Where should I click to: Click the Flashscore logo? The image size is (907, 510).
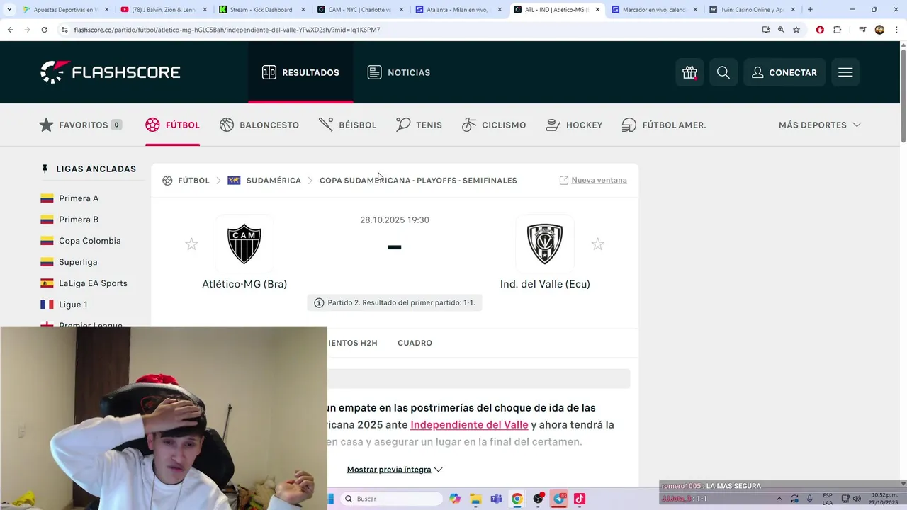click(x=111, y=72)
